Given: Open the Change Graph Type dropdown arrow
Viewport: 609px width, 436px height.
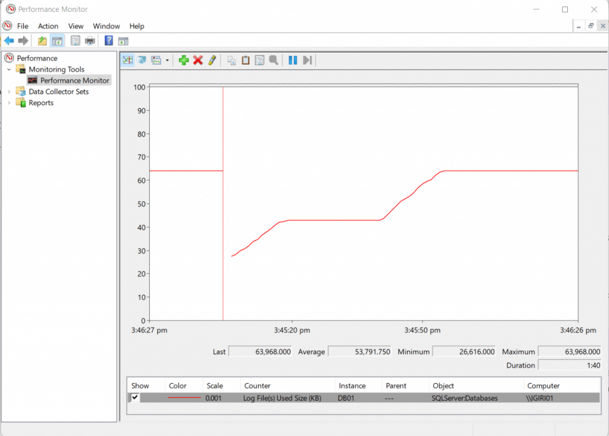Looking at the screenshot, I should (167, 61).
